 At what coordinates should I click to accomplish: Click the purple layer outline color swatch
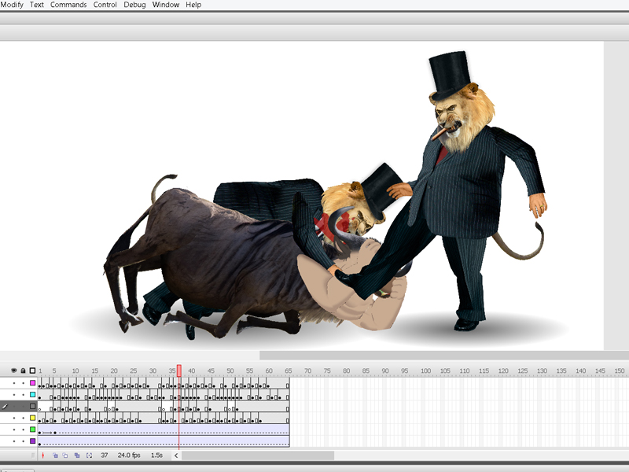(x=33, y=441)
